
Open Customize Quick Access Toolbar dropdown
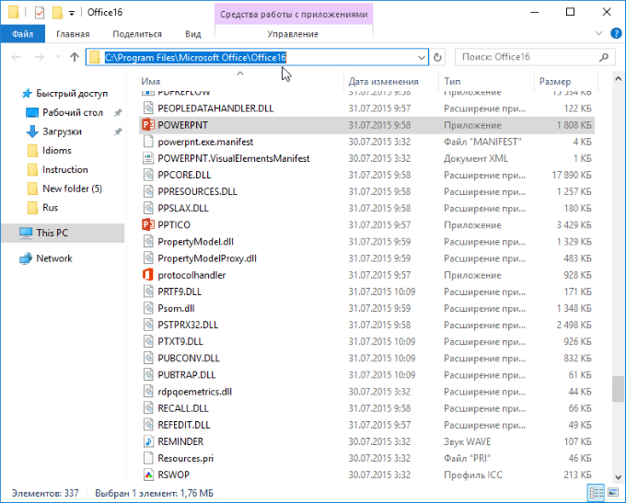tap(72, 13)
